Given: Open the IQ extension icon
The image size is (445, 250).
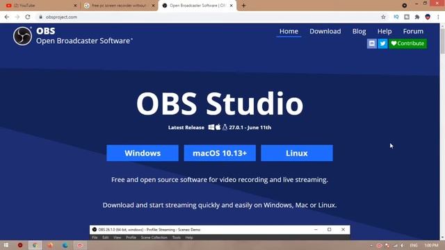Looking at the screenshot, I should 396,17.
